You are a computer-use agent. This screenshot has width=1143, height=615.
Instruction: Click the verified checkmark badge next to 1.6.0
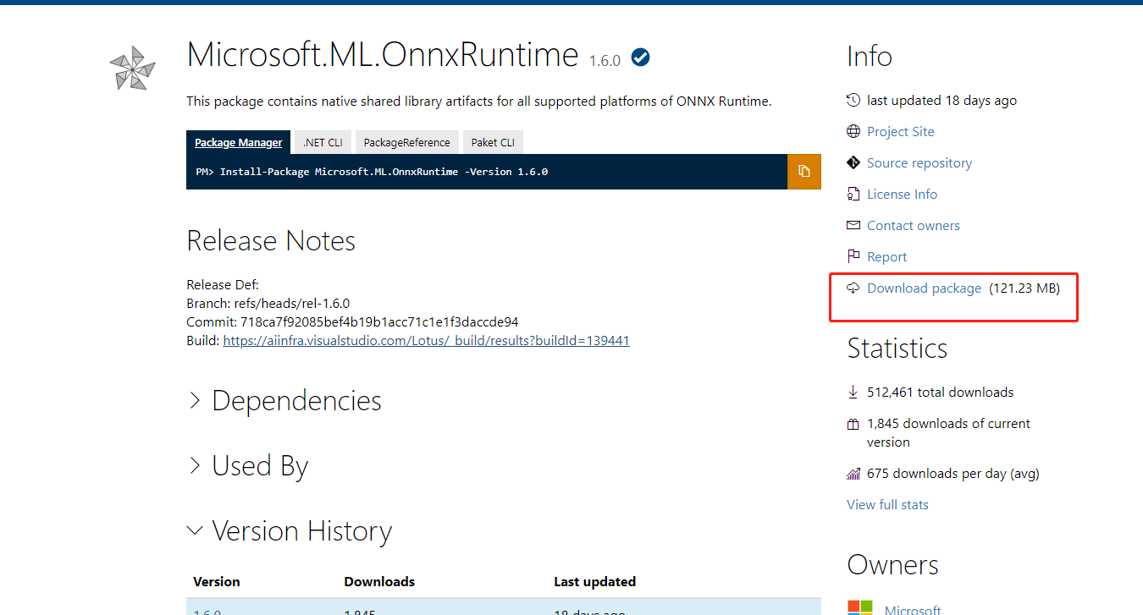[x=641, y=58]
